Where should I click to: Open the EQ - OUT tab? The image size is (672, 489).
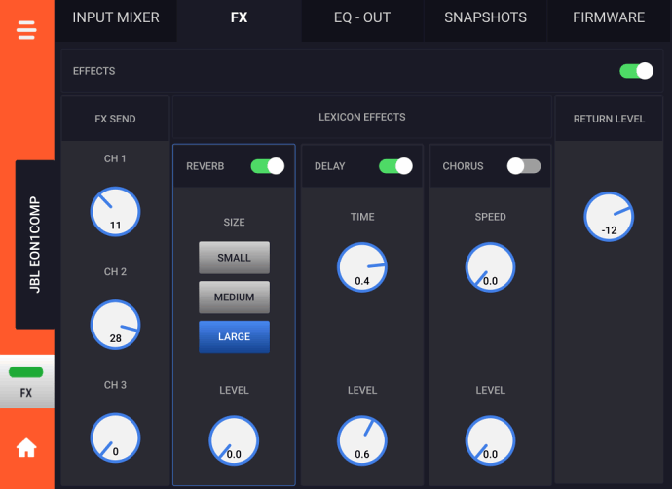point(362,17)
